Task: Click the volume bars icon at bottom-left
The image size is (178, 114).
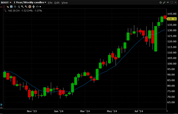Action: pos(1,108)
